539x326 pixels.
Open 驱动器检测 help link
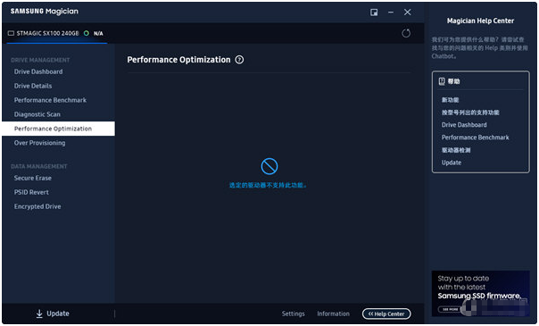(x=456, y=150)
